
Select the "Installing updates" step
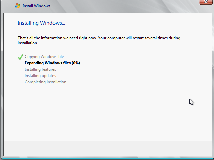click(40, 76)
